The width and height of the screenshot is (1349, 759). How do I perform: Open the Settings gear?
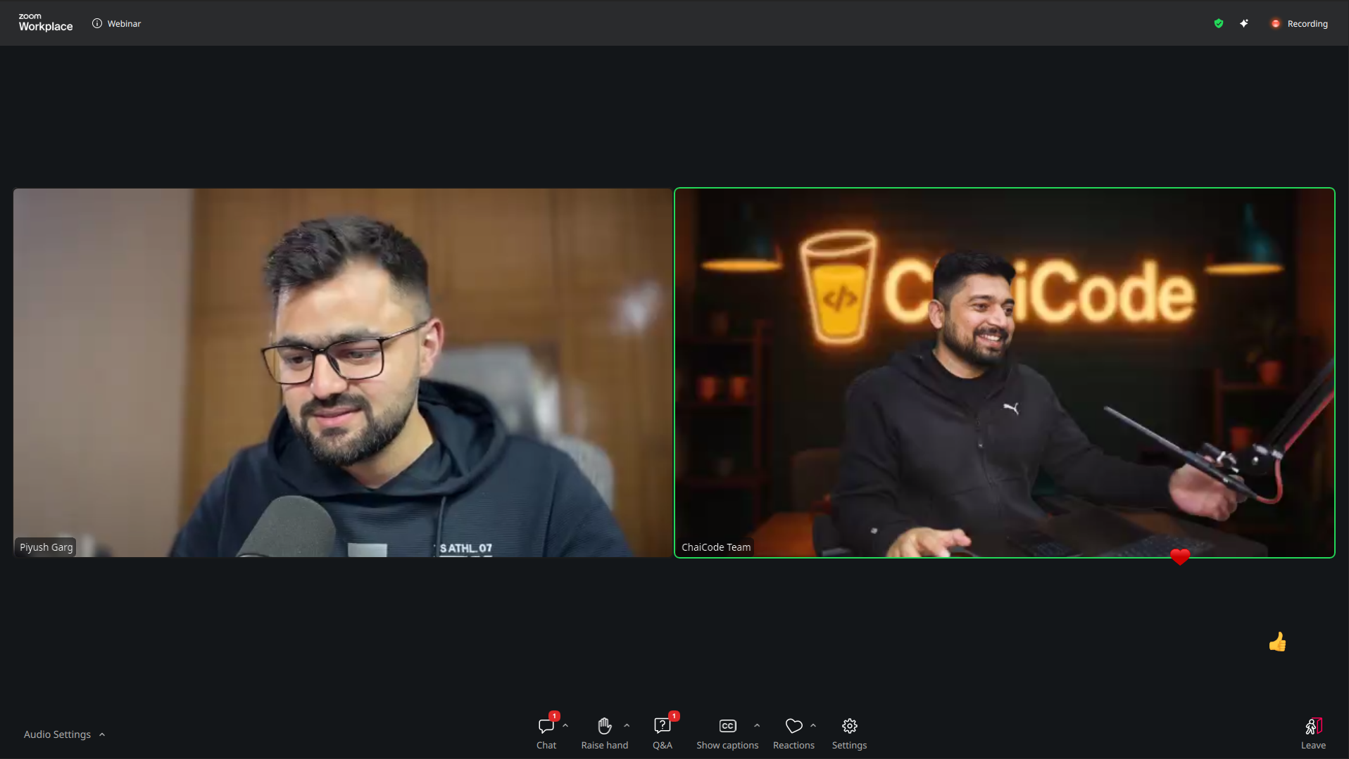[x=849, y=733]
